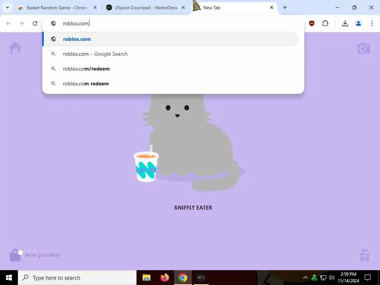Restore down the Chrome window
The height and width of the screenshot is (285, 380).
point(354,7)
